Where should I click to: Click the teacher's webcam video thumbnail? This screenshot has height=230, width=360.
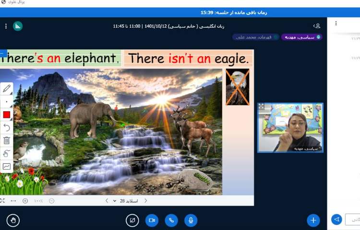point(289,127)
